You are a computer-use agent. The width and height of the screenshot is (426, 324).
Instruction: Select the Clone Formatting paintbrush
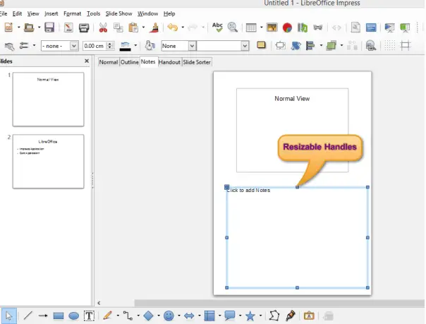coord(154,28)
